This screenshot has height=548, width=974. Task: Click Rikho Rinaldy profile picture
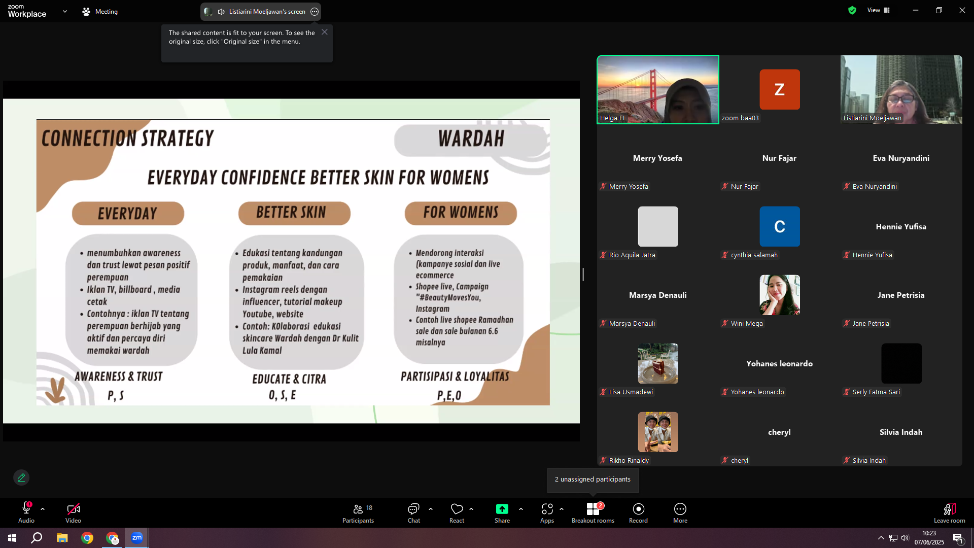(658, 432)
